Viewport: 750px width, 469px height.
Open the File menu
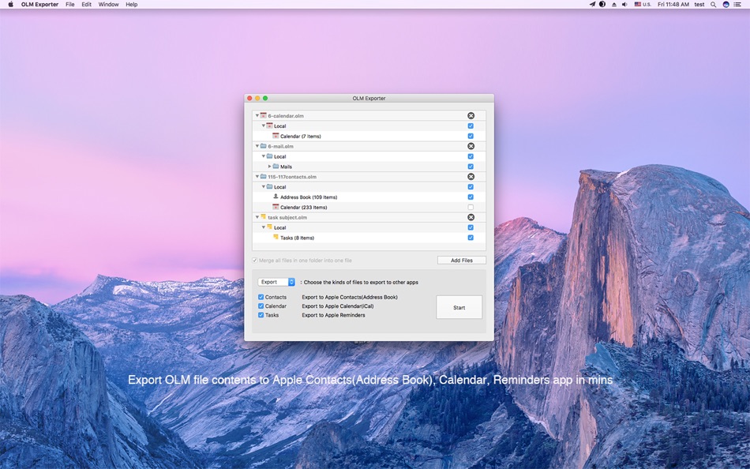69,4
